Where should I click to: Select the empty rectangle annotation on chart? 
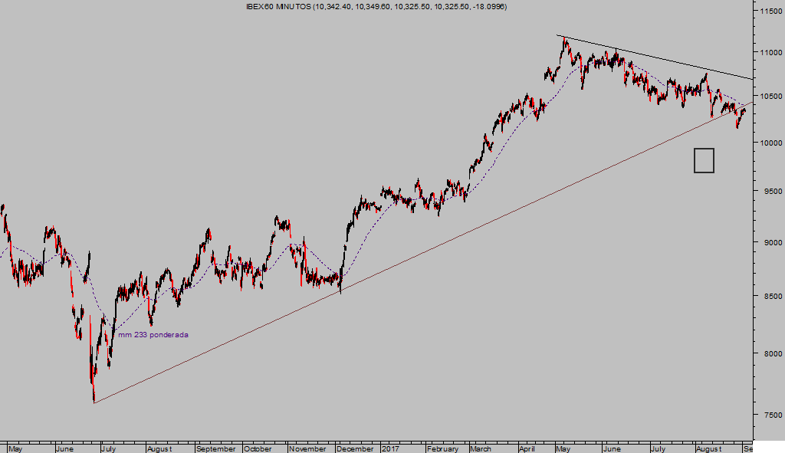(704, 160)
